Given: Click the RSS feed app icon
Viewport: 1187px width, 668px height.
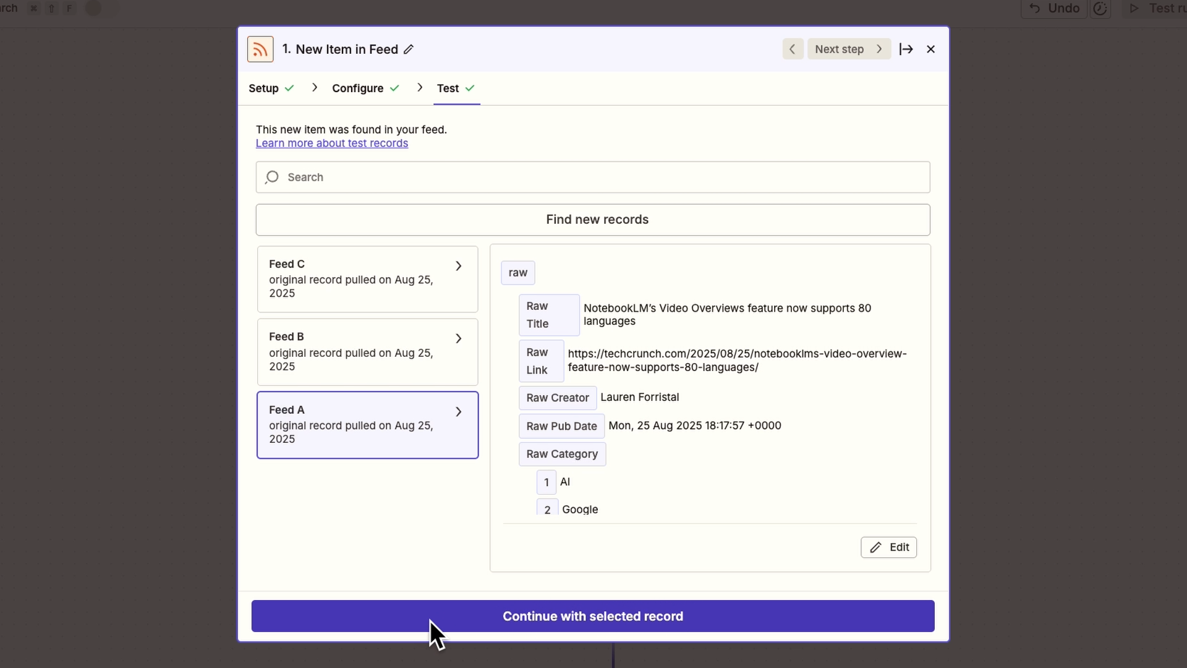Looking at the screenshot, I should 260,49.
